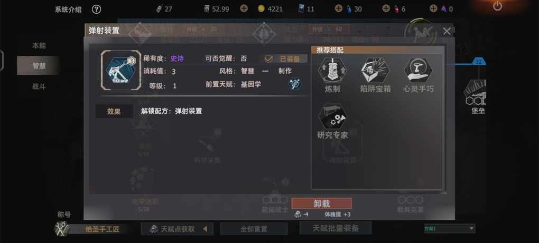Add more gold coins with plus icon
The width and height of the screenshot is (539, 243).
click(x=244, y=8)
